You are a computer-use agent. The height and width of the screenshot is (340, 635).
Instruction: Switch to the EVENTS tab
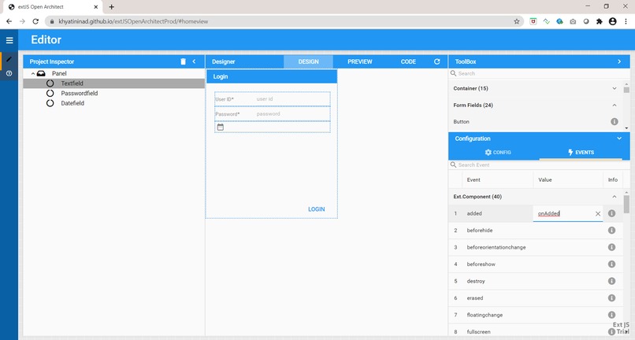(x=581, y=153)
